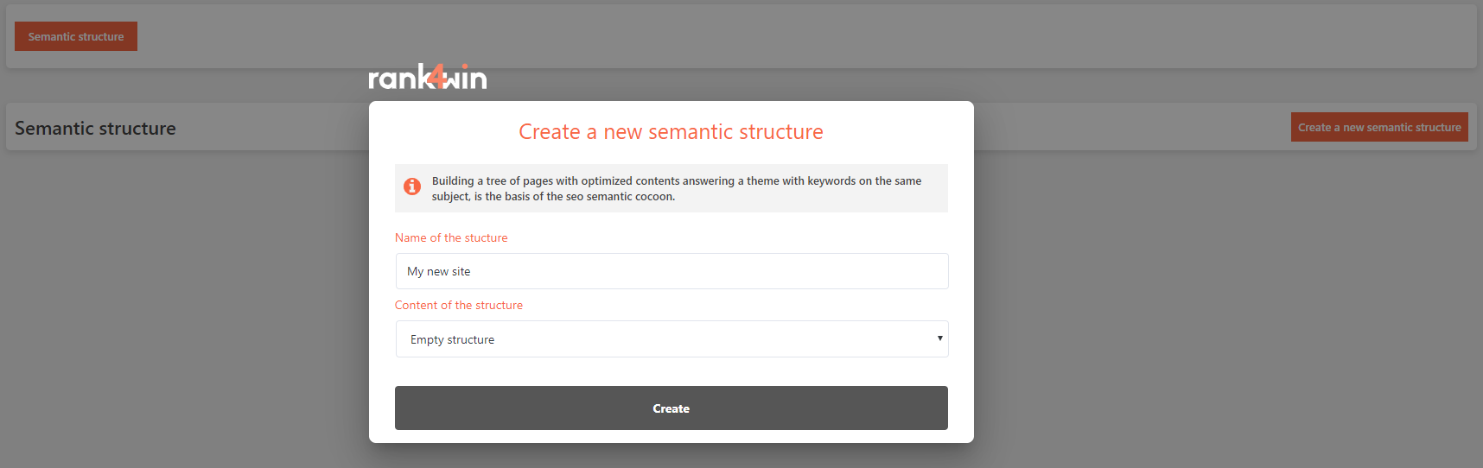This screenshot has height=468, width=1483.
Task: Click the orange info icon in the notice
Action: 412,186
